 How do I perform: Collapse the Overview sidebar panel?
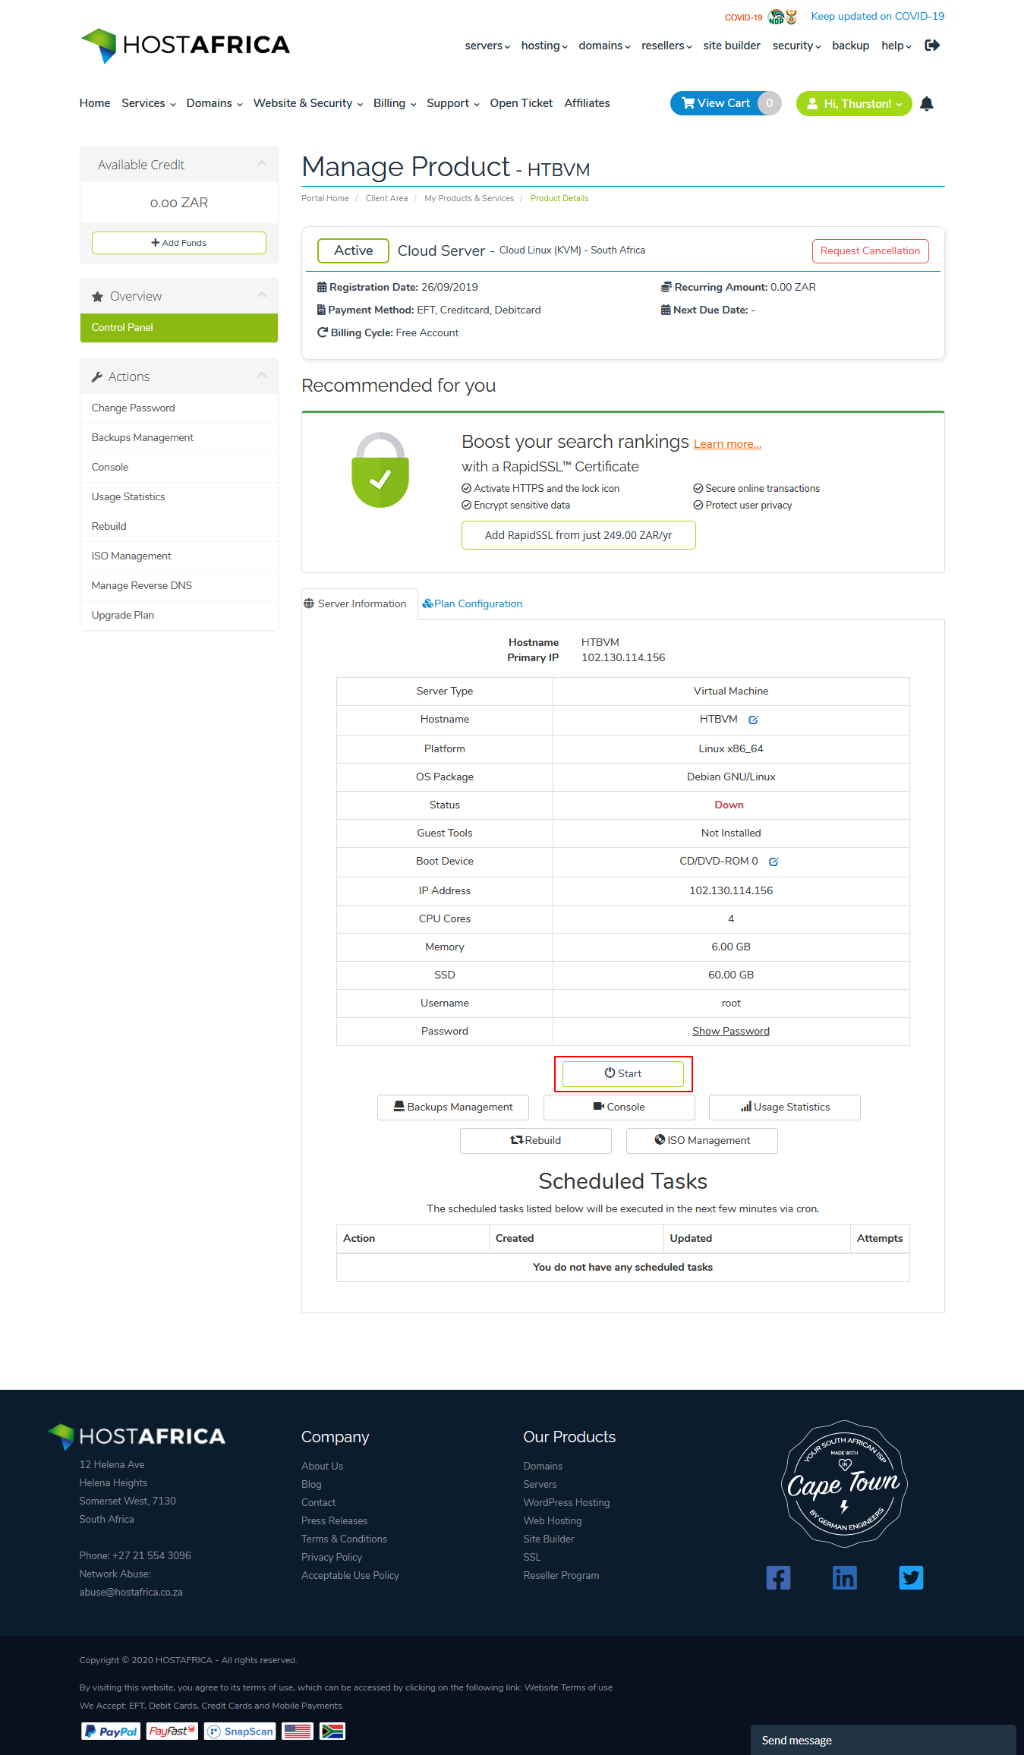pos(262,295)
